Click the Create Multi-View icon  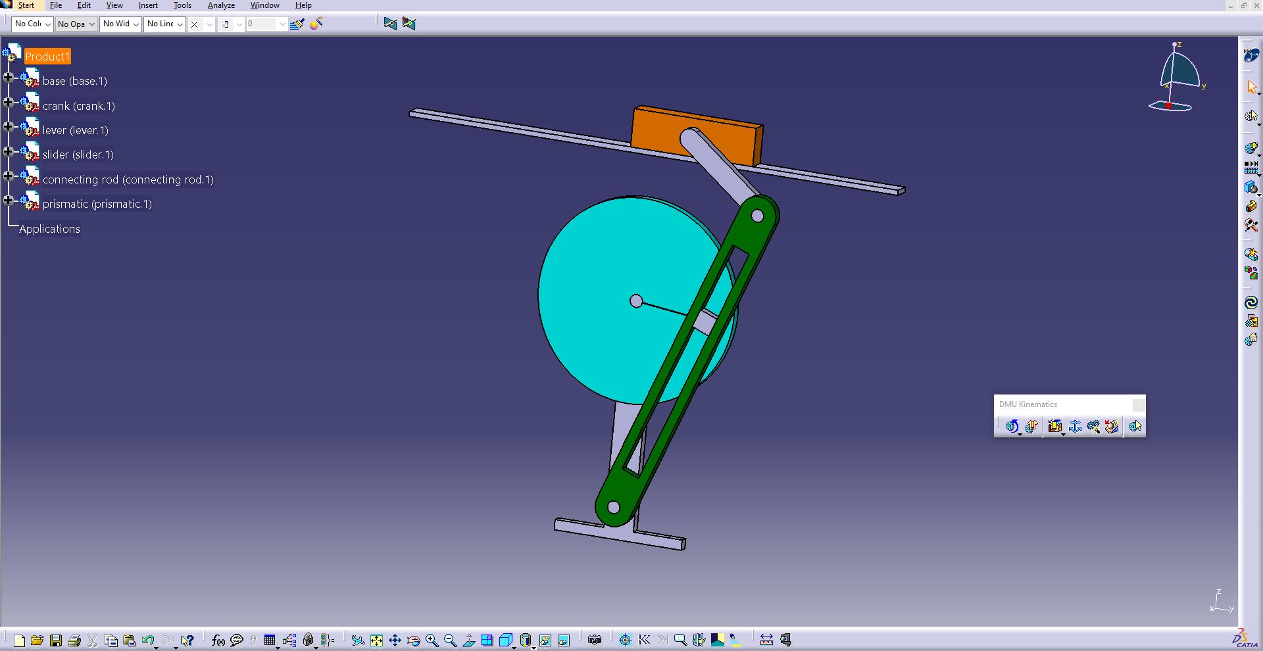tap(487, 640)
